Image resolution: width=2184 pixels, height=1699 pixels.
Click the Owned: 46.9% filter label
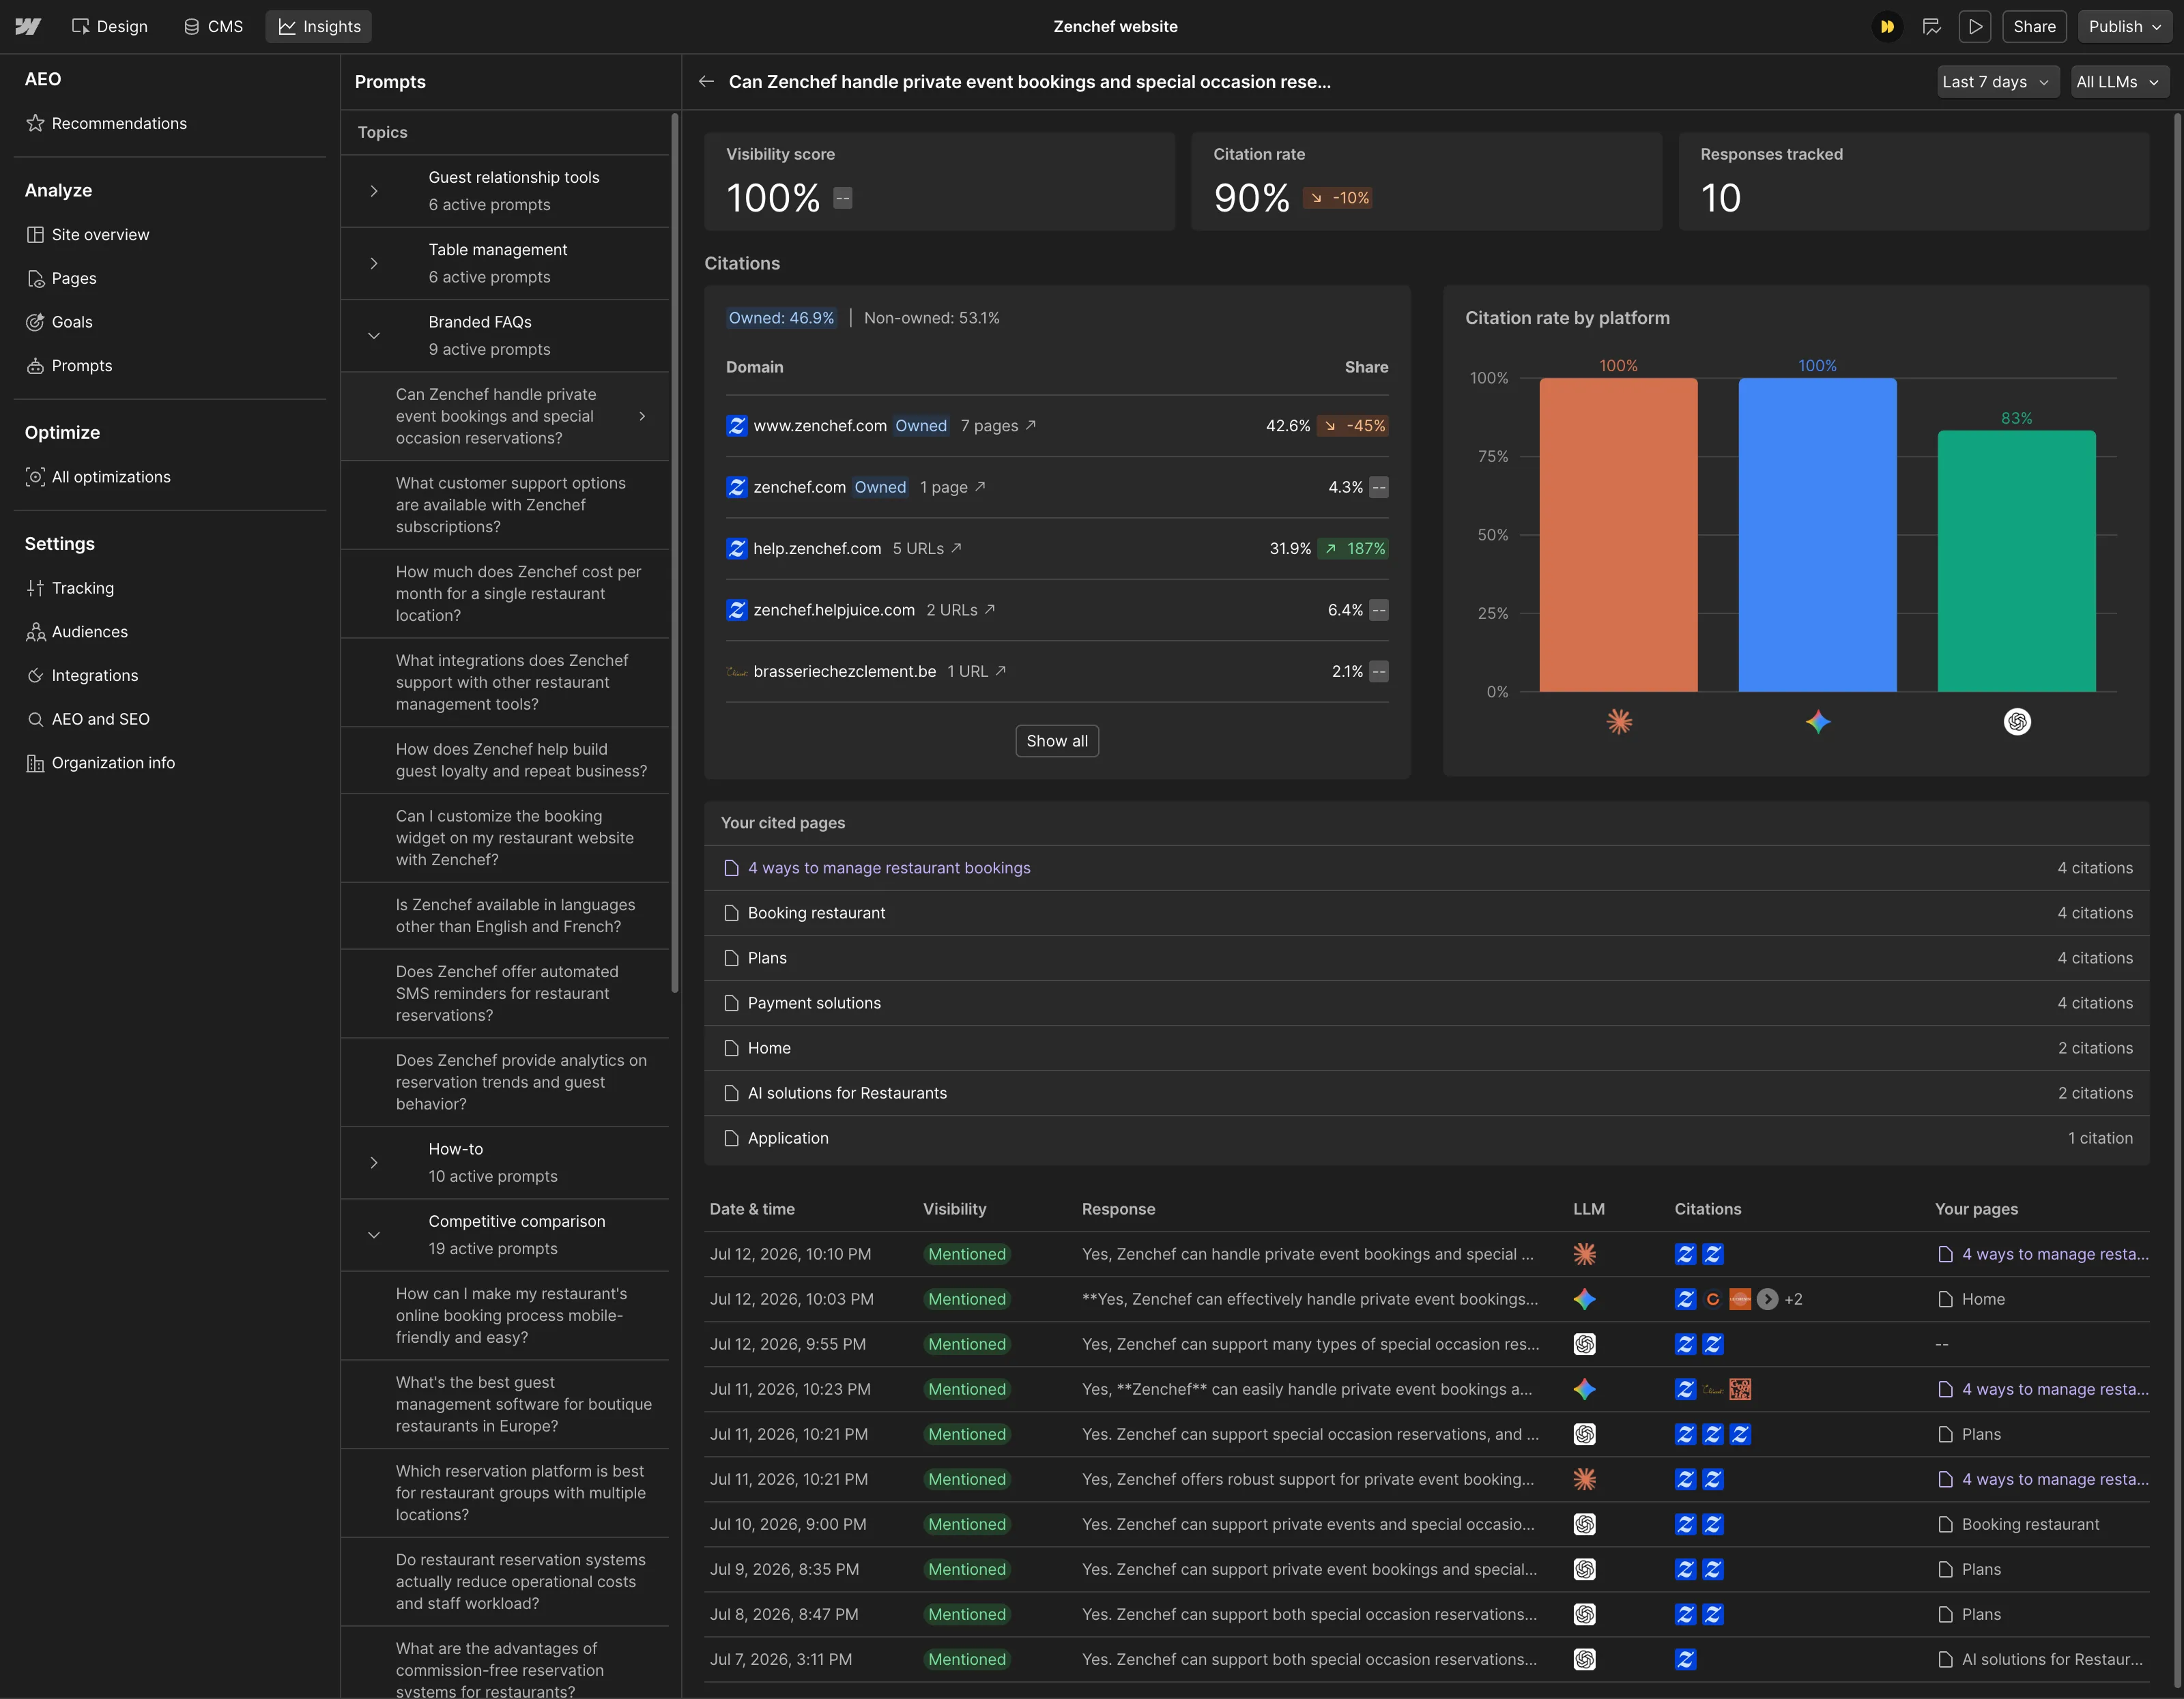pyautogui.click(x=781, y=318)
